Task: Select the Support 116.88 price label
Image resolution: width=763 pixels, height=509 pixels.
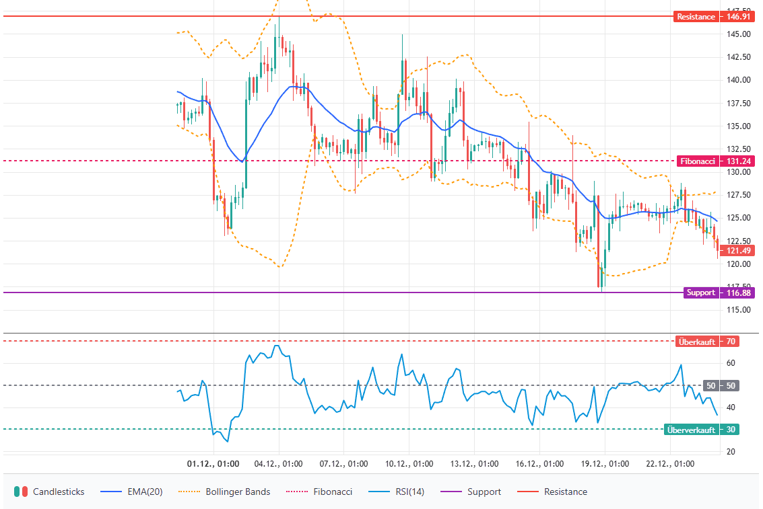Action: 701,292
